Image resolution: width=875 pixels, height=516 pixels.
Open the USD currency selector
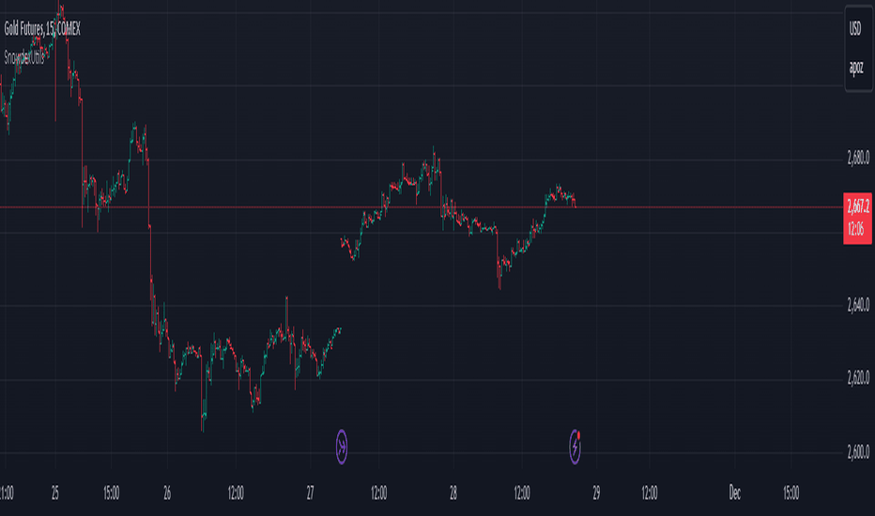pyautogui.click(x=855, y=28)
